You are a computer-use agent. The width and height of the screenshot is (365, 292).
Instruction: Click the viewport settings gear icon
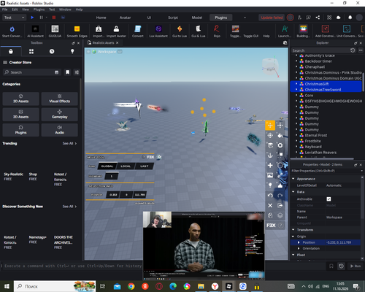(285, 43)
